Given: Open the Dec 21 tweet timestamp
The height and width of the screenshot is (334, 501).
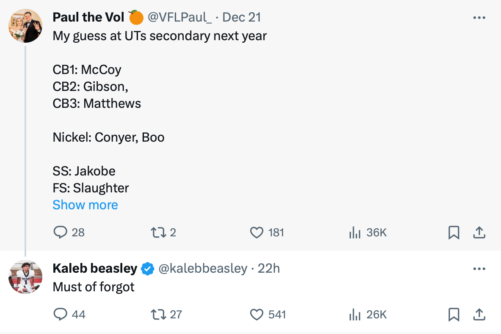Looking at the screenshot, I should [242, 17].
